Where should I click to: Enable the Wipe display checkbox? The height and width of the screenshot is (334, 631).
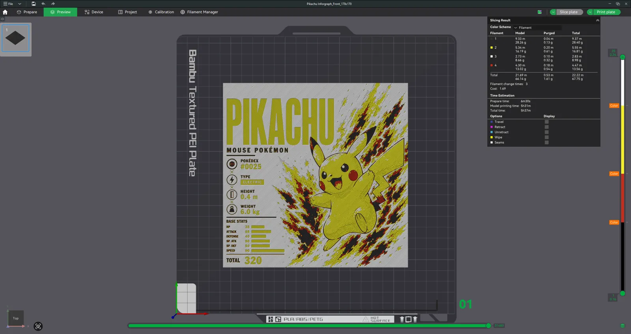point(547,137)
